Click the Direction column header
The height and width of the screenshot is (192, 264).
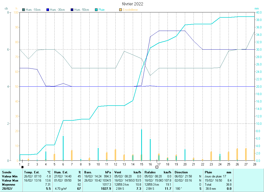point(181,172)
